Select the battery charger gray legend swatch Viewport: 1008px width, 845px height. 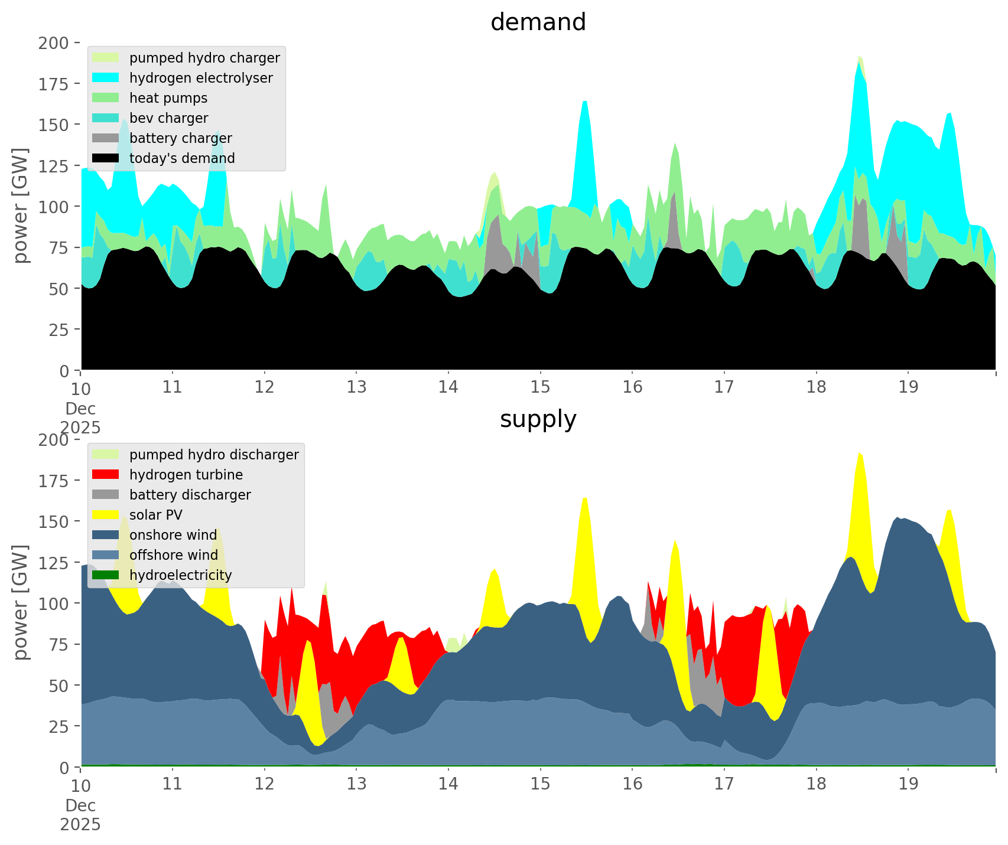tap(106, 138)
